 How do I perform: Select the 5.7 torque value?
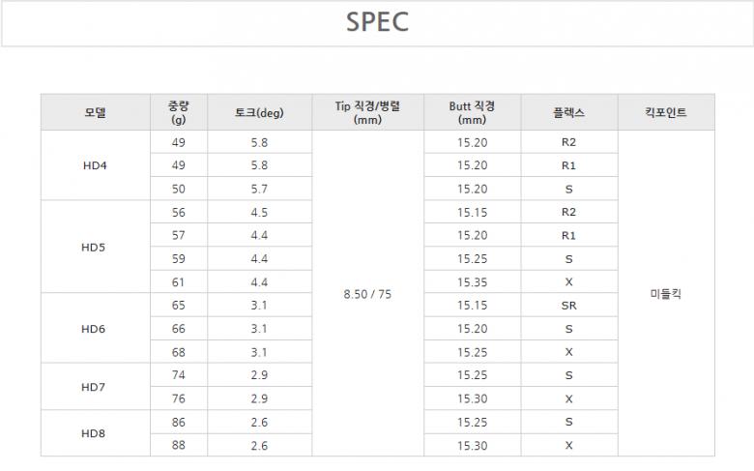coord(258,189)
